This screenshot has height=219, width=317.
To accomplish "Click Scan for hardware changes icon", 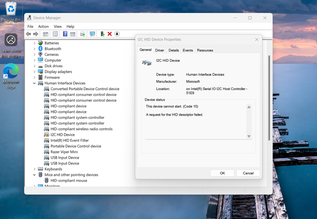I will point(92,34).
